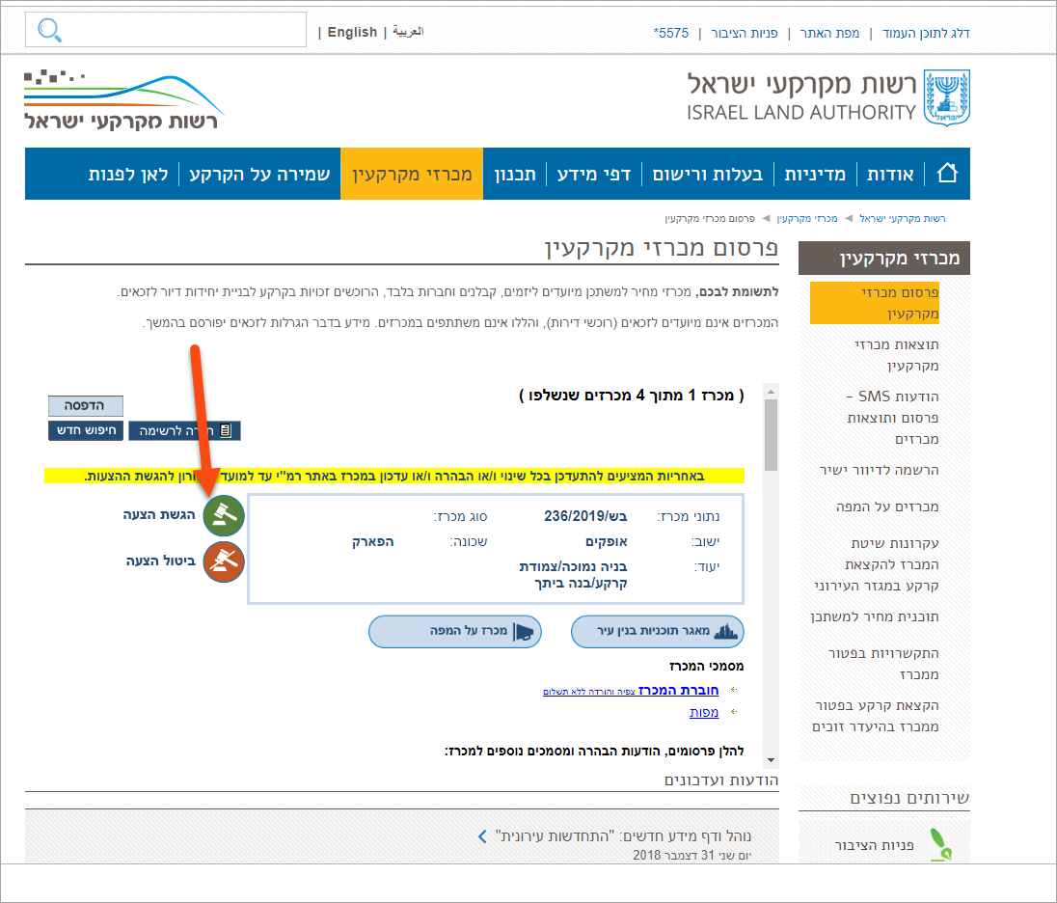Viewport: 1057px width, 903px height.
Task: Click the home icon in navigation bar
Action: point(947,174)
